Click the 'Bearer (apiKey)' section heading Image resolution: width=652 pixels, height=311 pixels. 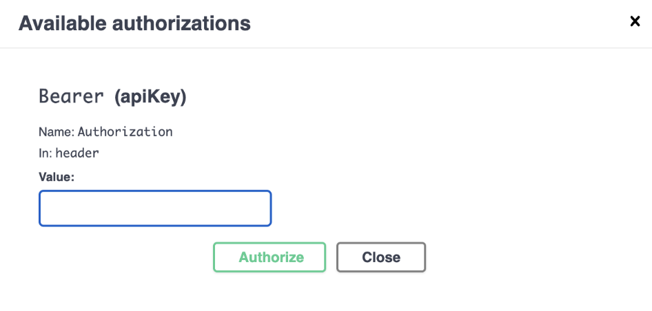[x=112, y=97]
